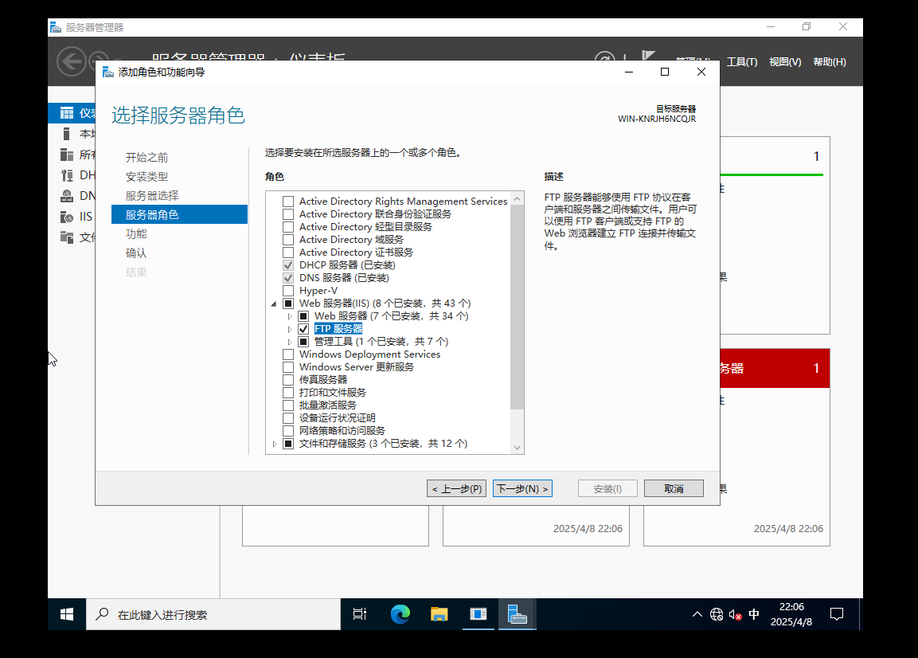
Task: Open the file services icon in sidebar
Action: [x=67, y=237]
